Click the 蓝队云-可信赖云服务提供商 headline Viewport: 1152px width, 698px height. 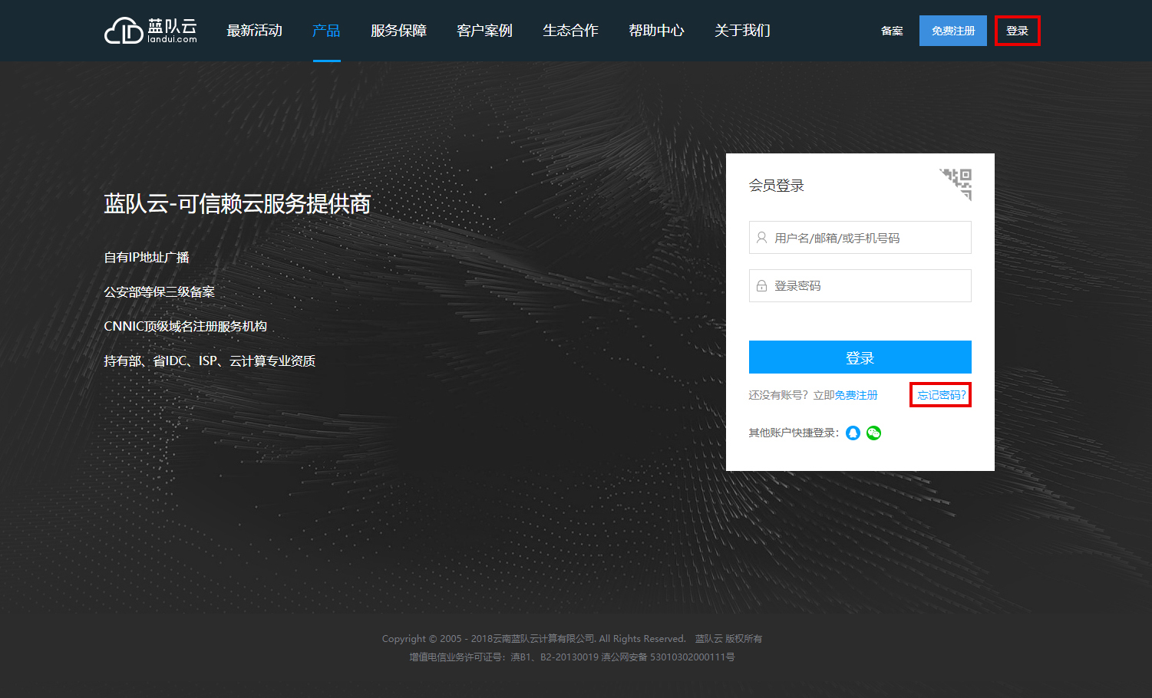point(237,204)
